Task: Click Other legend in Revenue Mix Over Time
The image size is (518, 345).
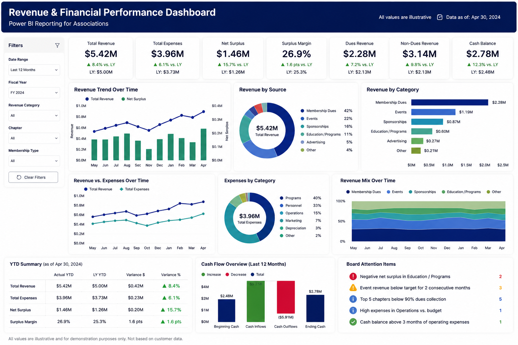Action: point(494,192)
